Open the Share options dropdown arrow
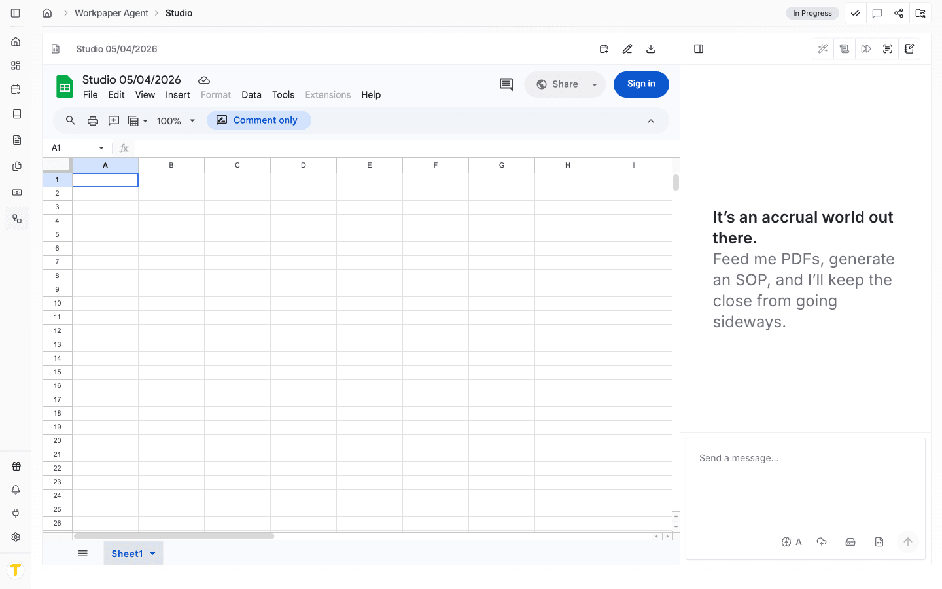The image size is (942, 589). [x=595, y=84]
